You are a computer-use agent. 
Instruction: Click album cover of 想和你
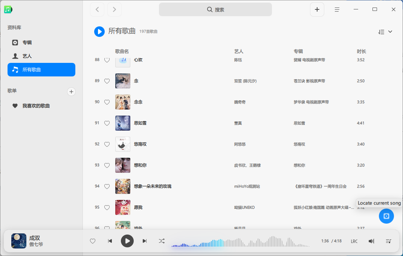[123, 165]
